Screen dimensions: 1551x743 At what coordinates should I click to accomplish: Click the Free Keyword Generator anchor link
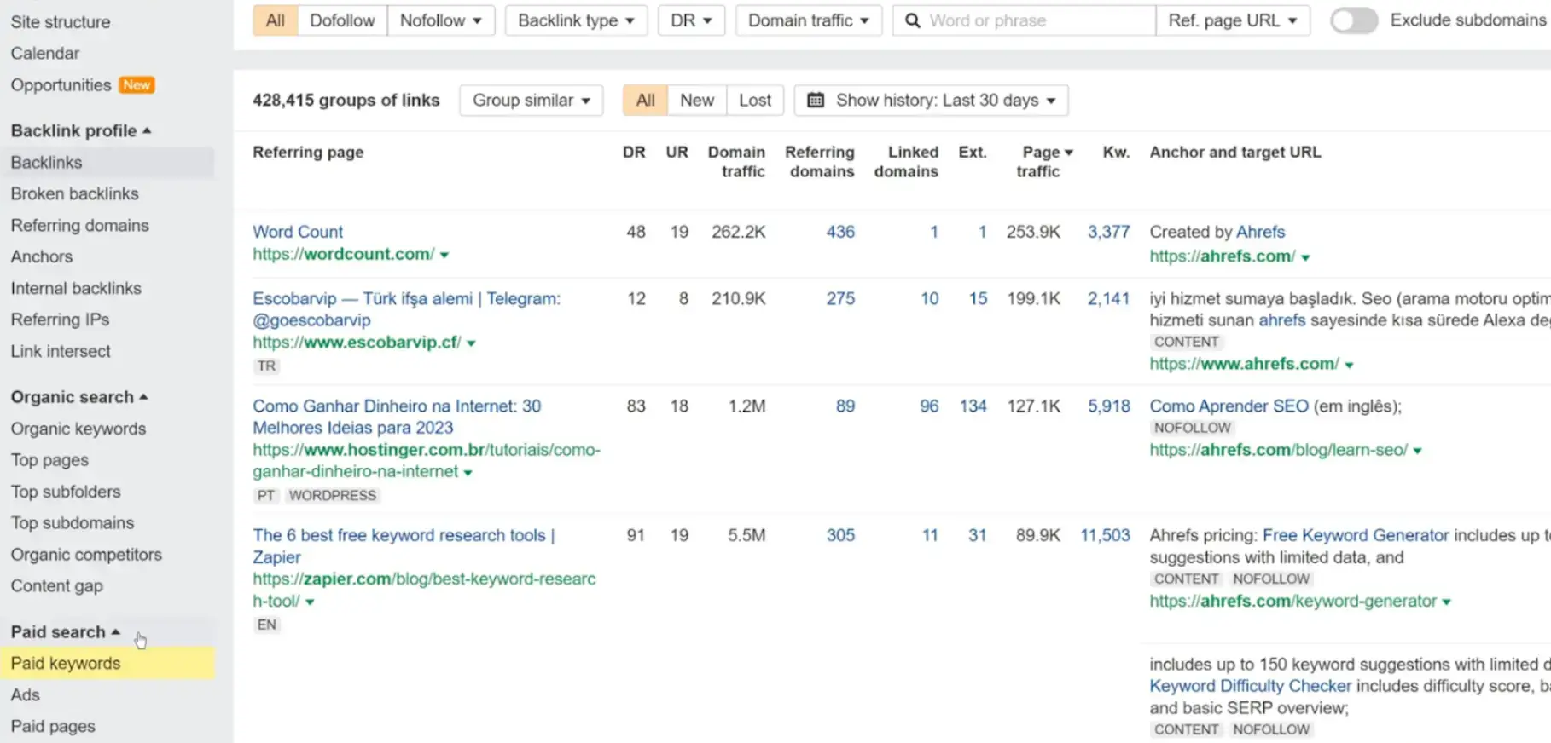(1356, 536)
